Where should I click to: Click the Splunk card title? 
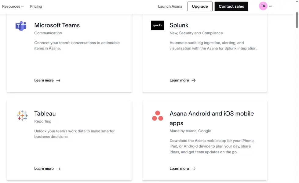click(x=179, y=25)
